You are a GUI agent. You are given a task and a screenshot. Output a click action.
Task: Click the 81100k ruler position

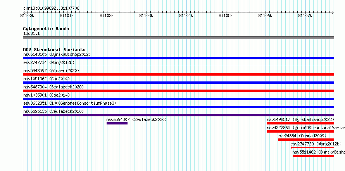point(28,16)
